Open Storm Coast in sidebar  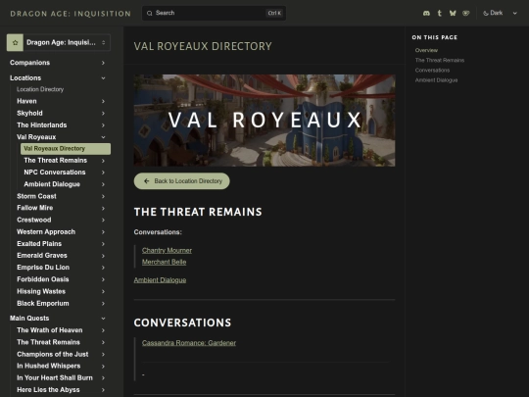36,196
